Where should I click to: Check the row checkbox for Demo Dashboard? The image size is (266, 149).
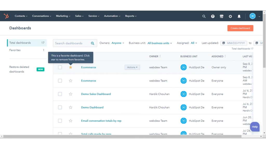60,107
